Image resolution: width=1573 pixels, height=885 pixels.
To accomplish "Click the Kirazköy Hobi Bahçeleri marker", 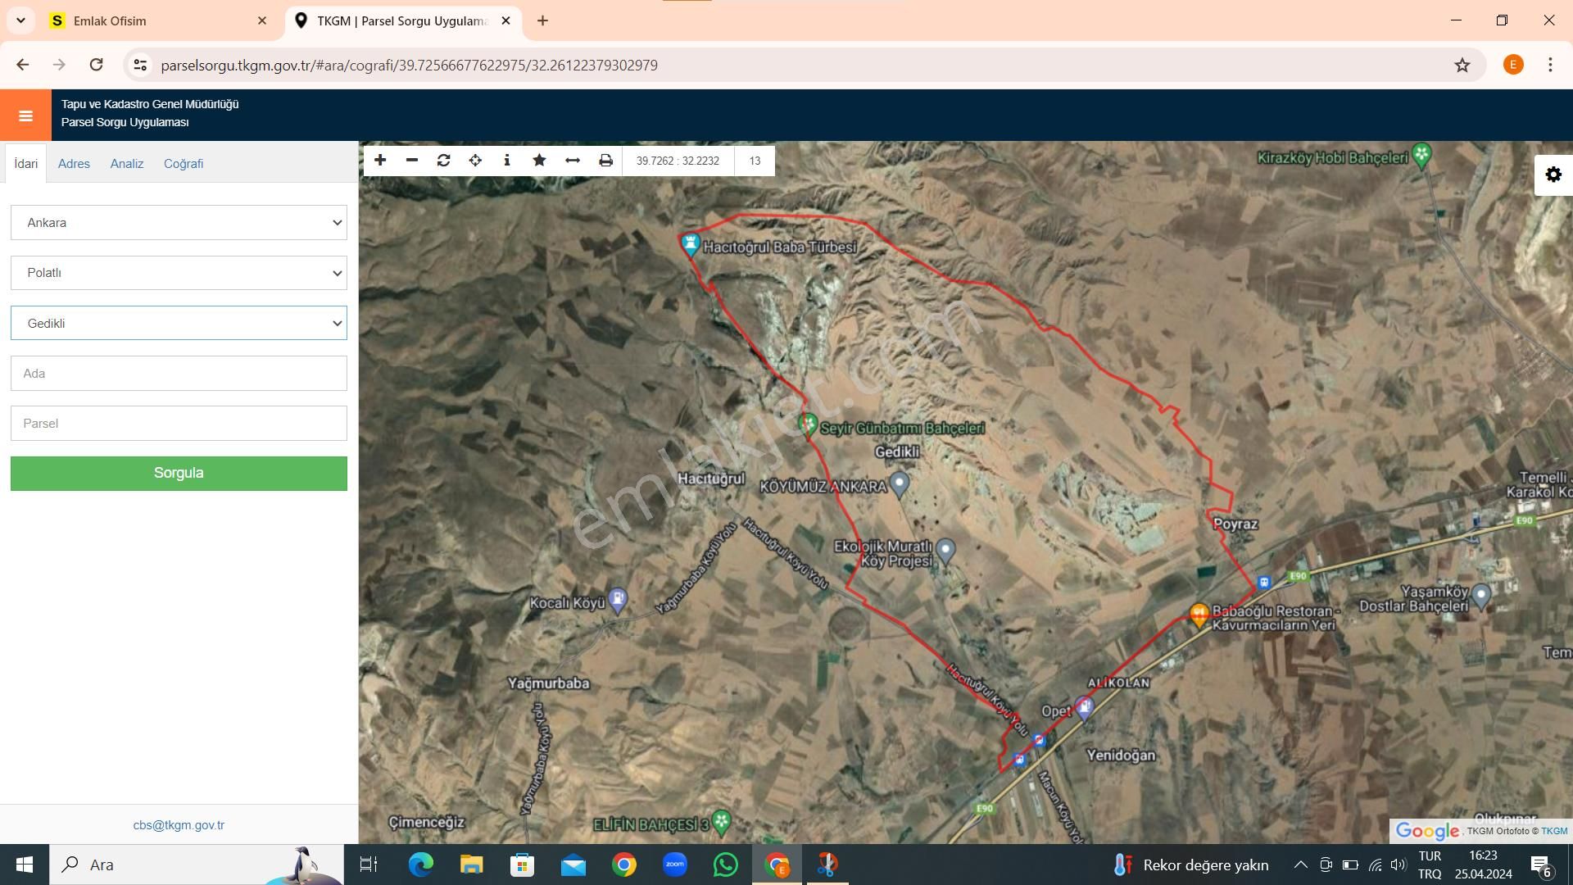I will 1421,156.
